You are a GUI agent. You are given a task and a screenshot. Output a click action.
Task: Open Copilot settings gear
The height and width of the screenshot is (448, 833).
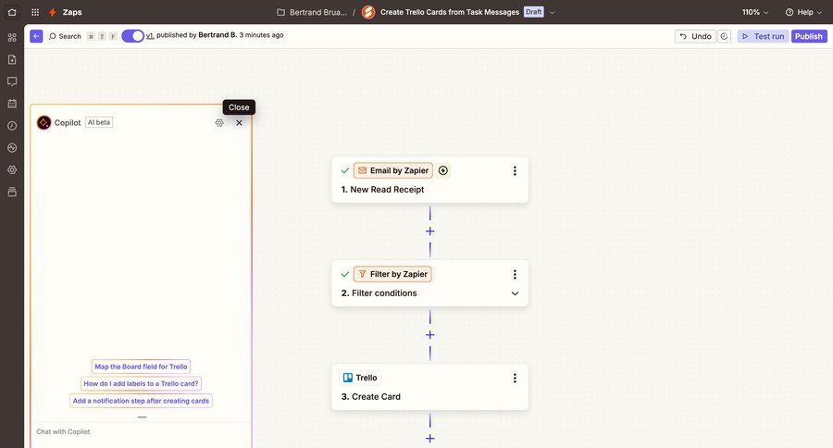pyautogui.click(x=219, y=123)
